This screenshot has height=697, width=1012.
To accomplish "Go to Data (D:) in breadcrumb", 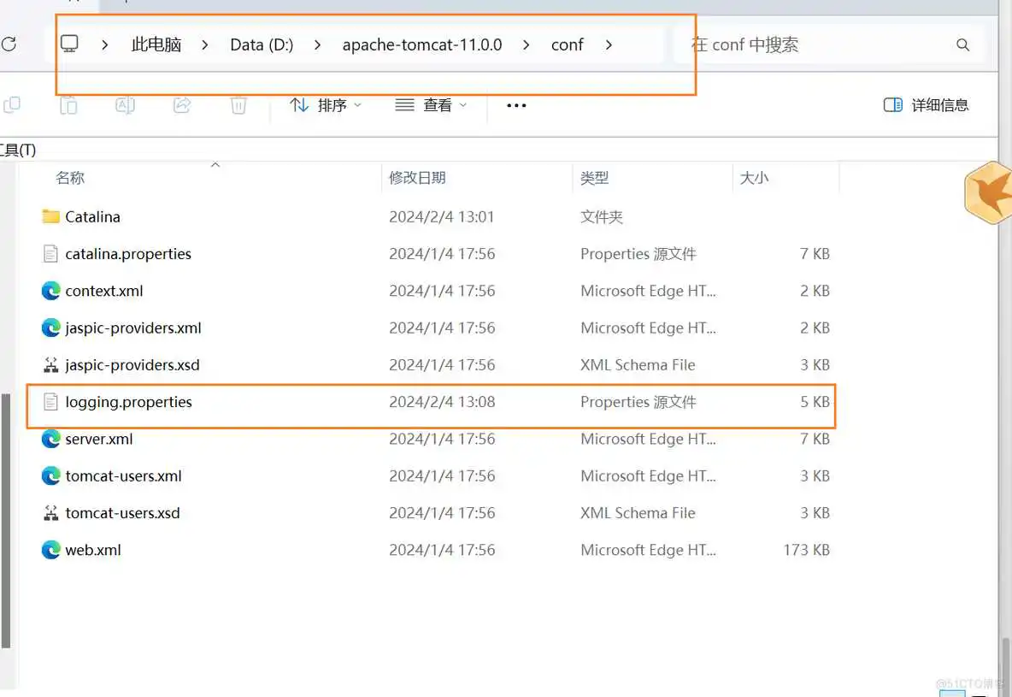I will 262,44.
